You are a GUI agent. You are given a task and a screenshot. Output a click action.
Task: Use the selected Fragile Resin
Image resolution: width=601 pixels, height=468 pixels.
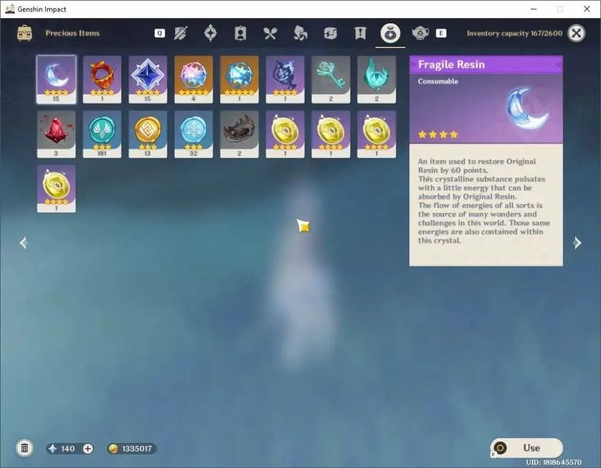(x=526, y=448)
